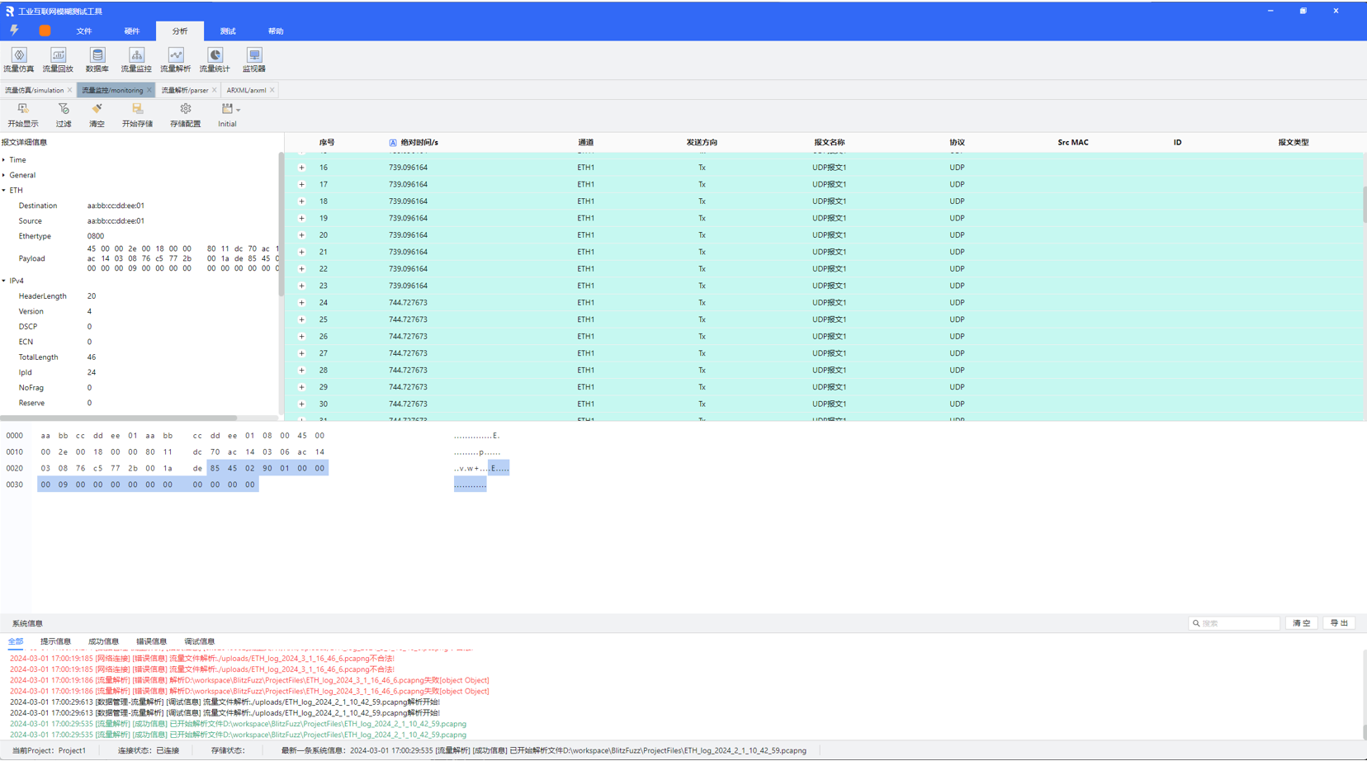Open the Initial layout dropdown
Image resolution: width=1367 pixels, height=761 pixels.
238,110
